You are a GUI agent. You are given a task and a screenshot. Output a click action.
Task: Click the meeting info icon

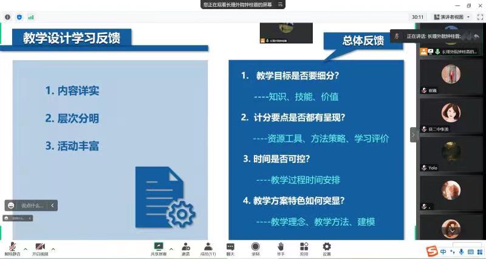click(x=8, y=17)
